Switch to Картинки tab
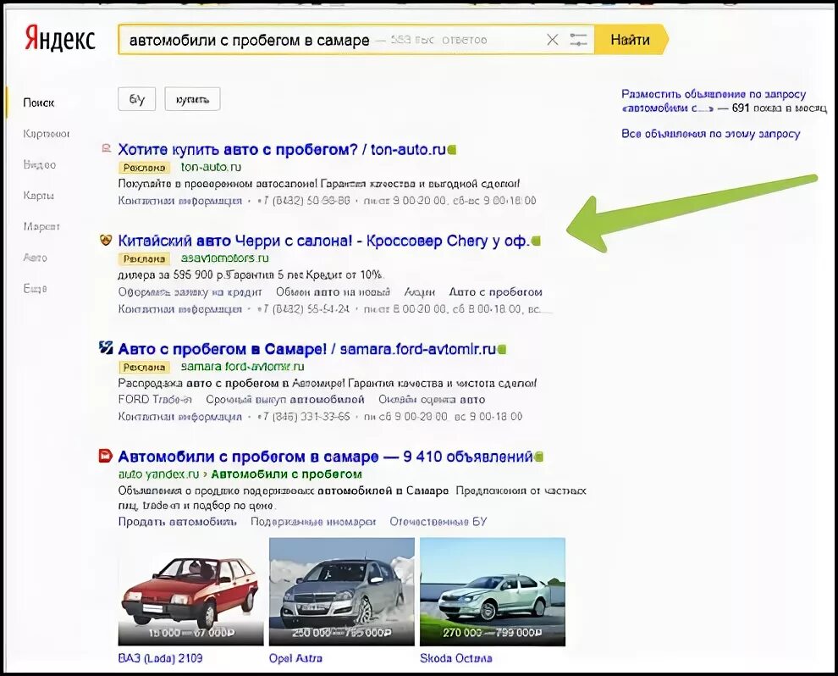This screenshot has width=838, height=676. coord(47,134)
